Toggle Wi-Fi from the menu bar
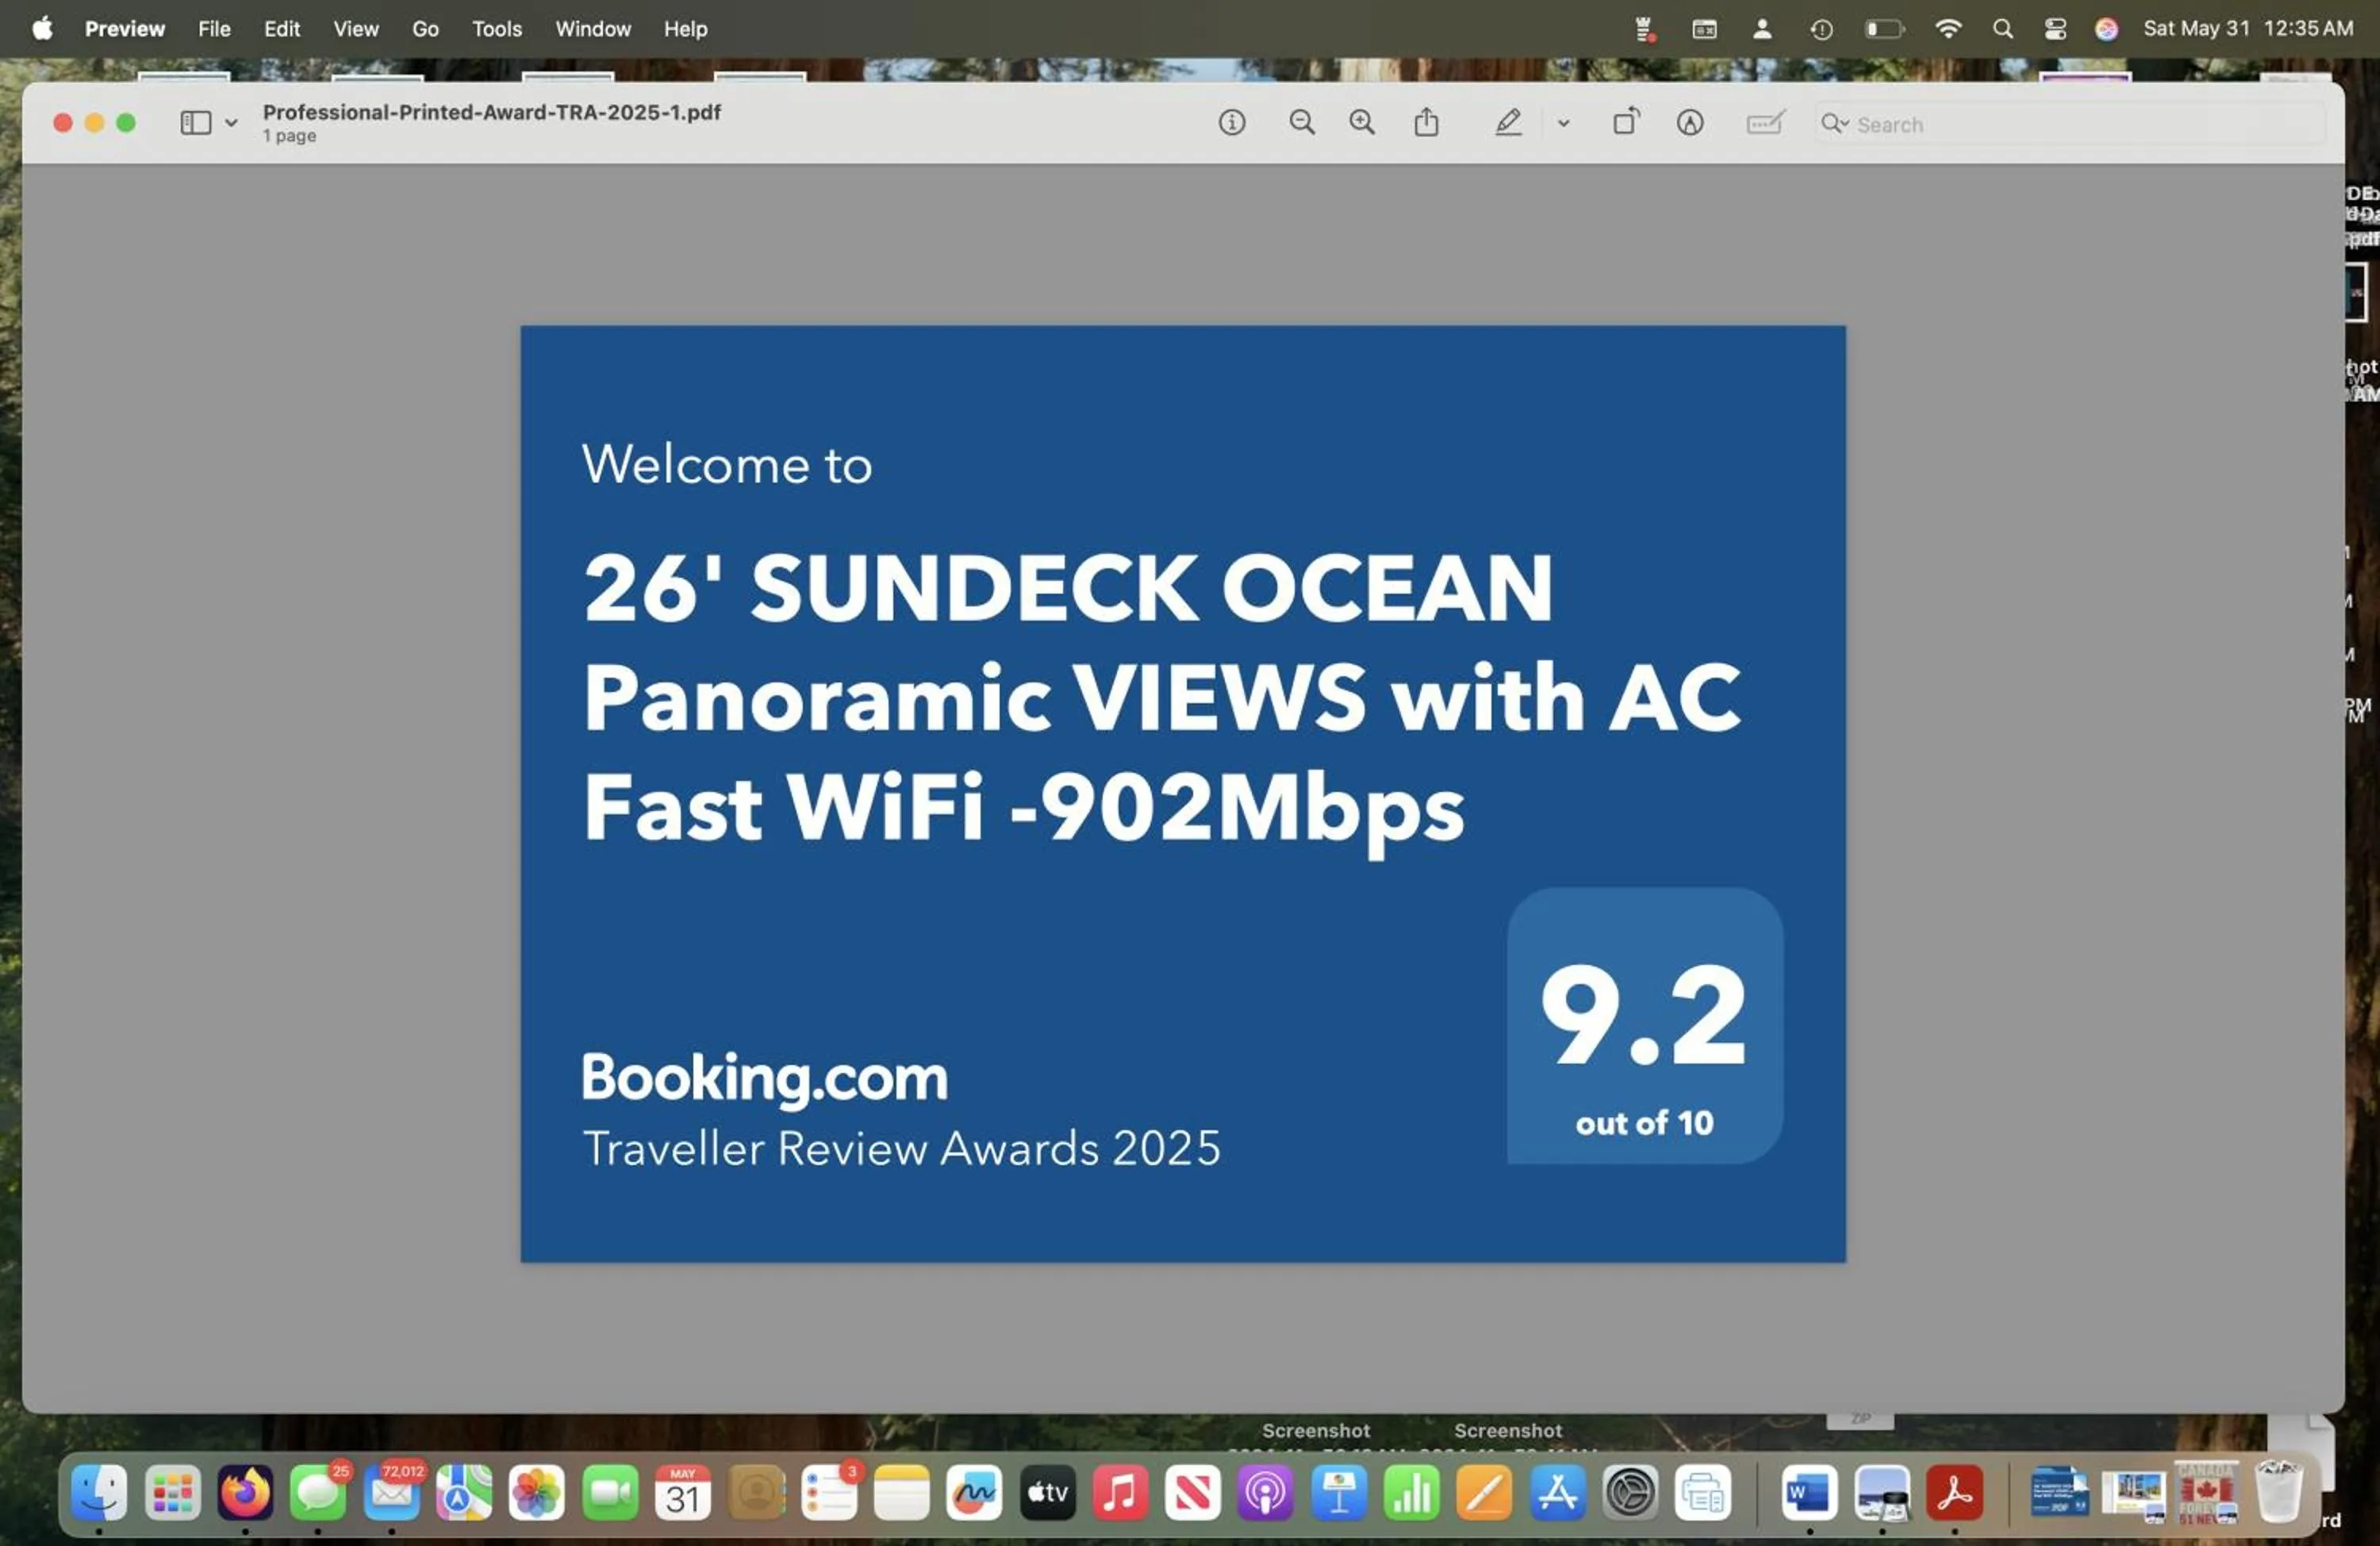The height and width of the screenshot is (1546, 2380). tap(1948, 28)
